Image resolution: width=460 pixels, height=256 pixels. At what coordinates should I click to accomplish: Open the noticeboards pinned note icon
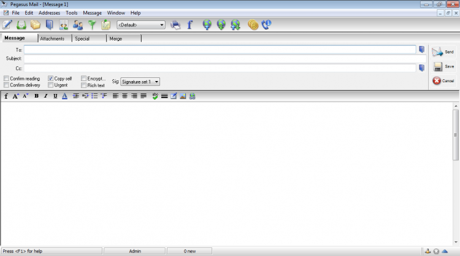point(105,25)
